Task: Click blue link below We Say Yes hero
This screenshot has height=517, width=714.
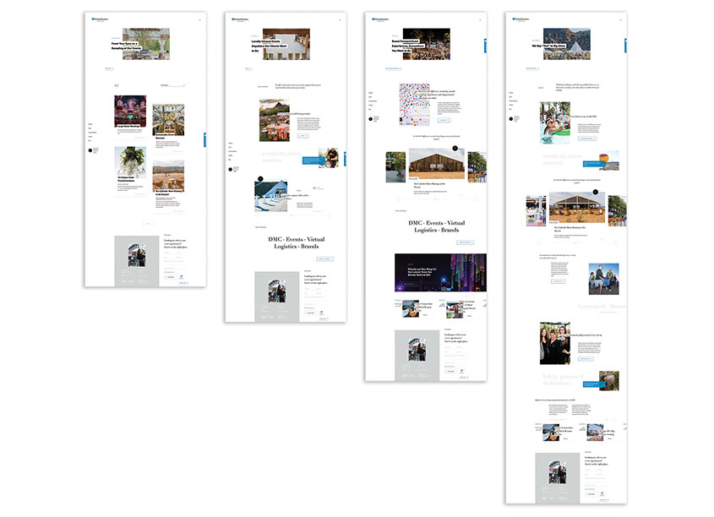Action: coord(532,68)
